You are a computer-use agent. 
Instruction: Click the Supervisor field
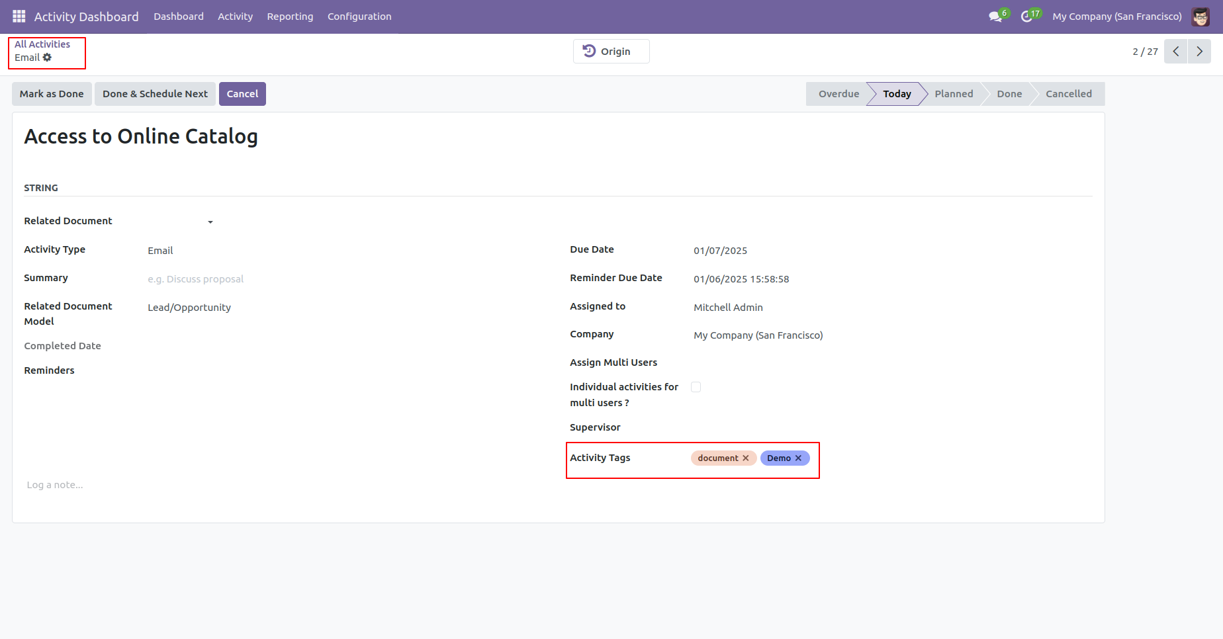(x=892, y=428)
